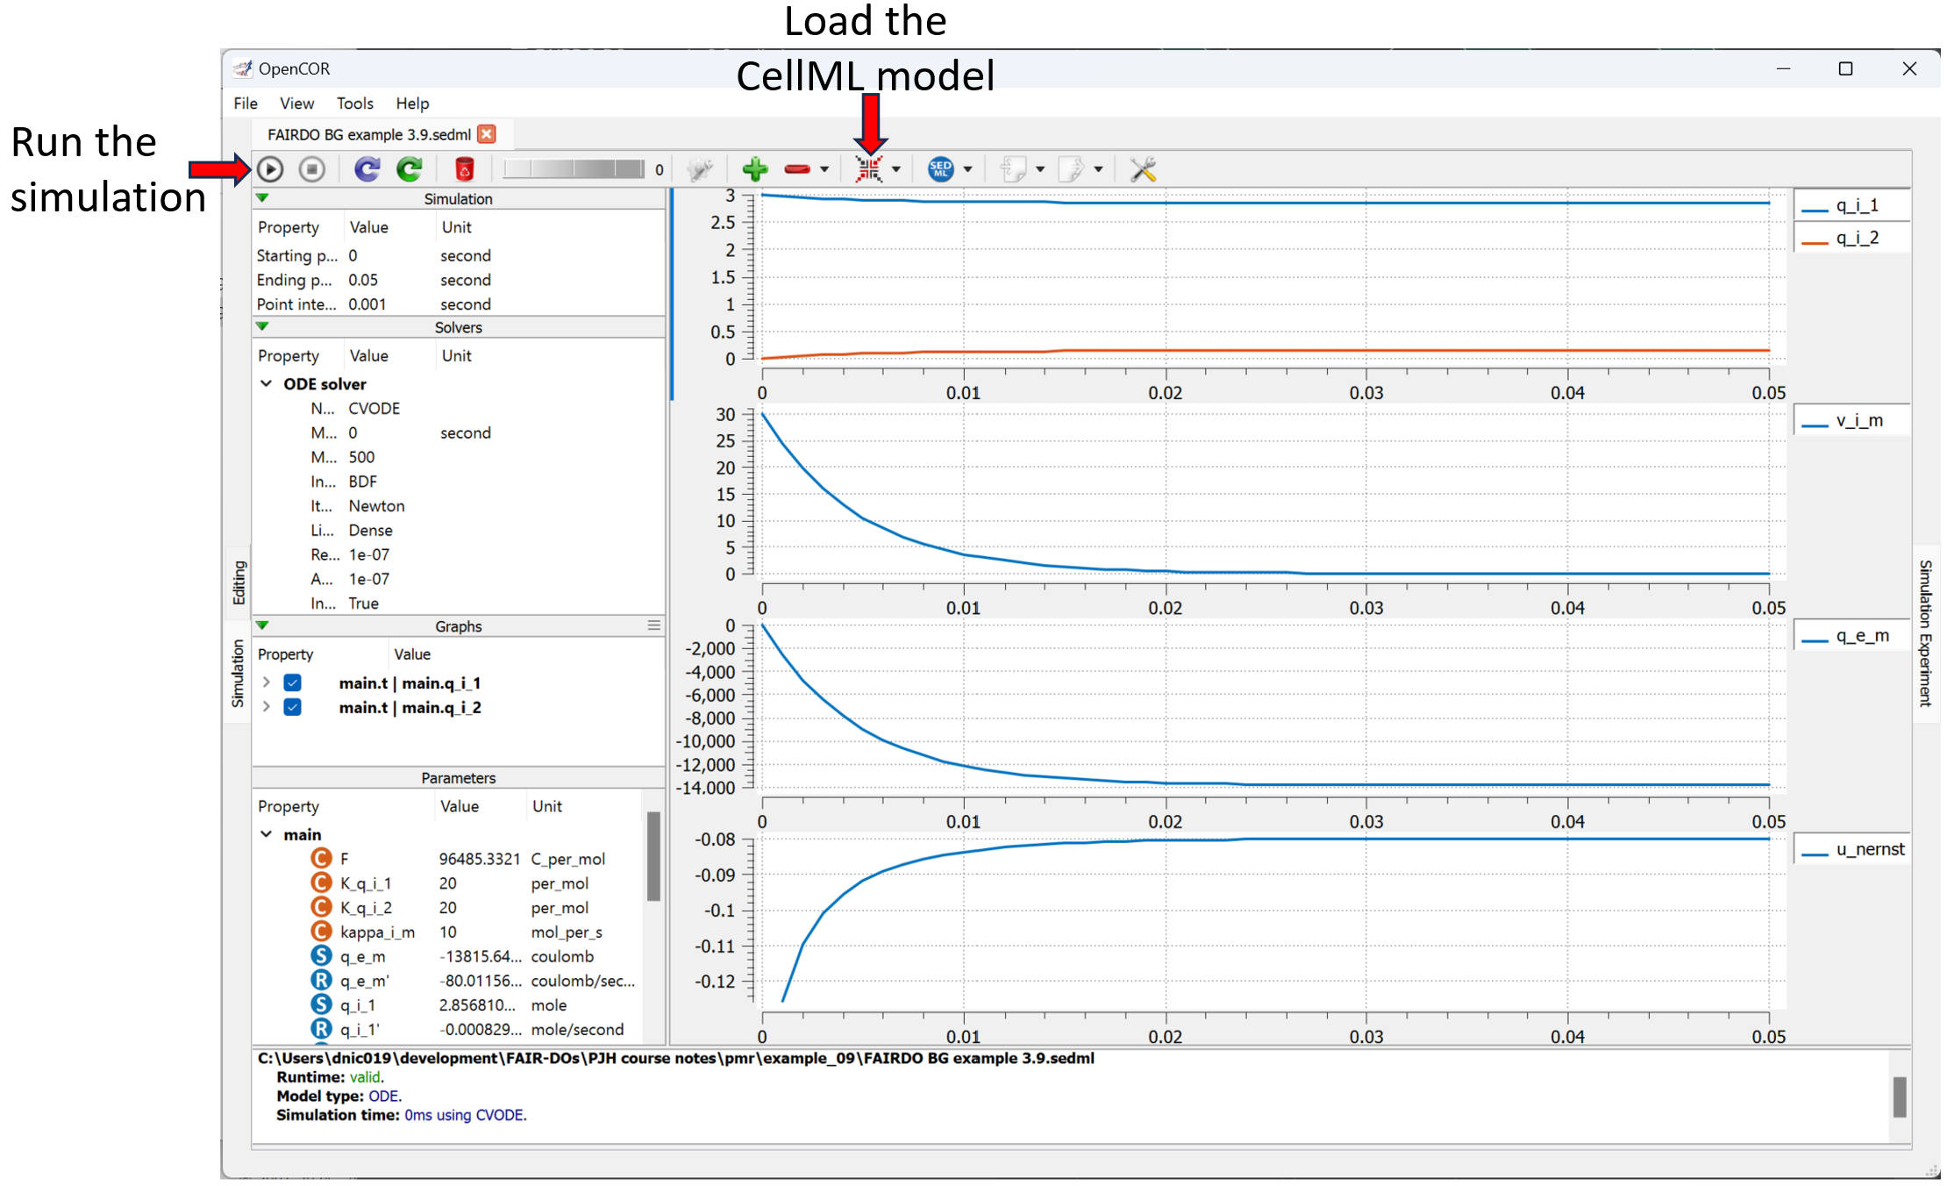The width and height of the screenshot is (1947, 1186).
Task: Uncheck the main.t | main.q_i_2 graph checkbox
Action: 293,707
